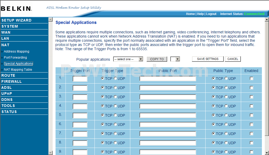The height and width of the screenshot is (155, 269).
Task: Select TCP trigger type for row 5
Action: point(103,115)
